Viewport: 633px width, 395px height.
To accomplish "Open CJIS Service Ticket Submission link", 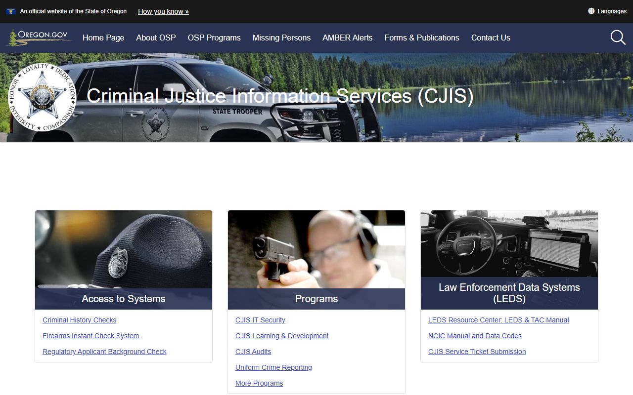I will 477,352.
